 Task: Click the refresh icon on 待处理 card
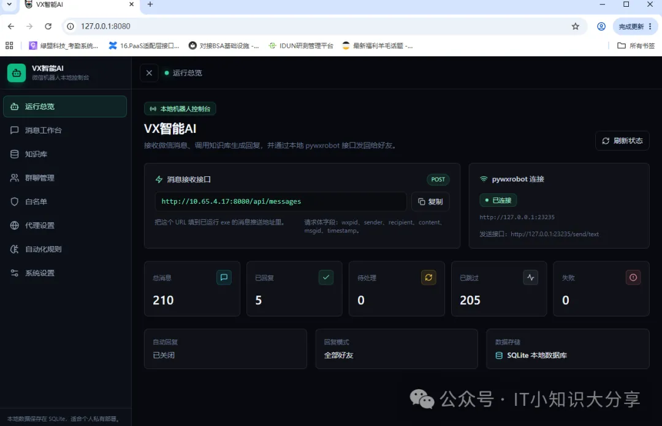point(428,277)
